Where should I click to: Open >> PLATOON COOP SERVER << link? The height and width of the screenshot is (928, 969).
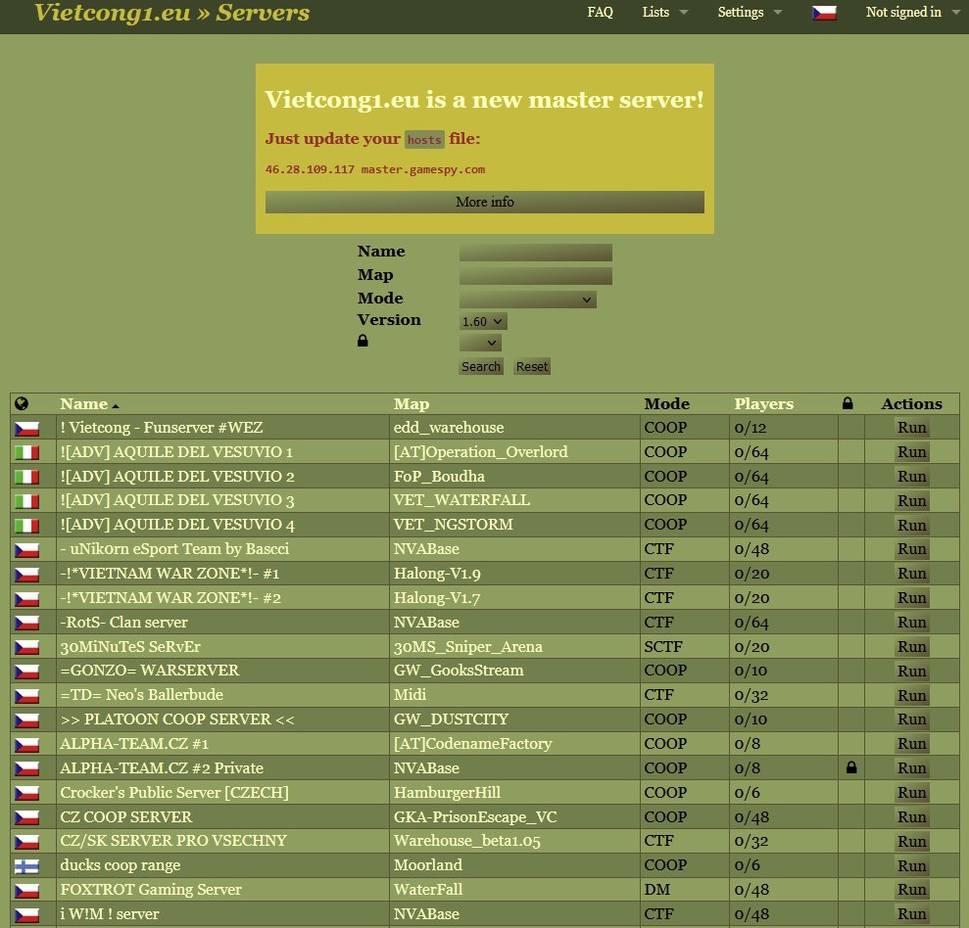coord(177,719)
